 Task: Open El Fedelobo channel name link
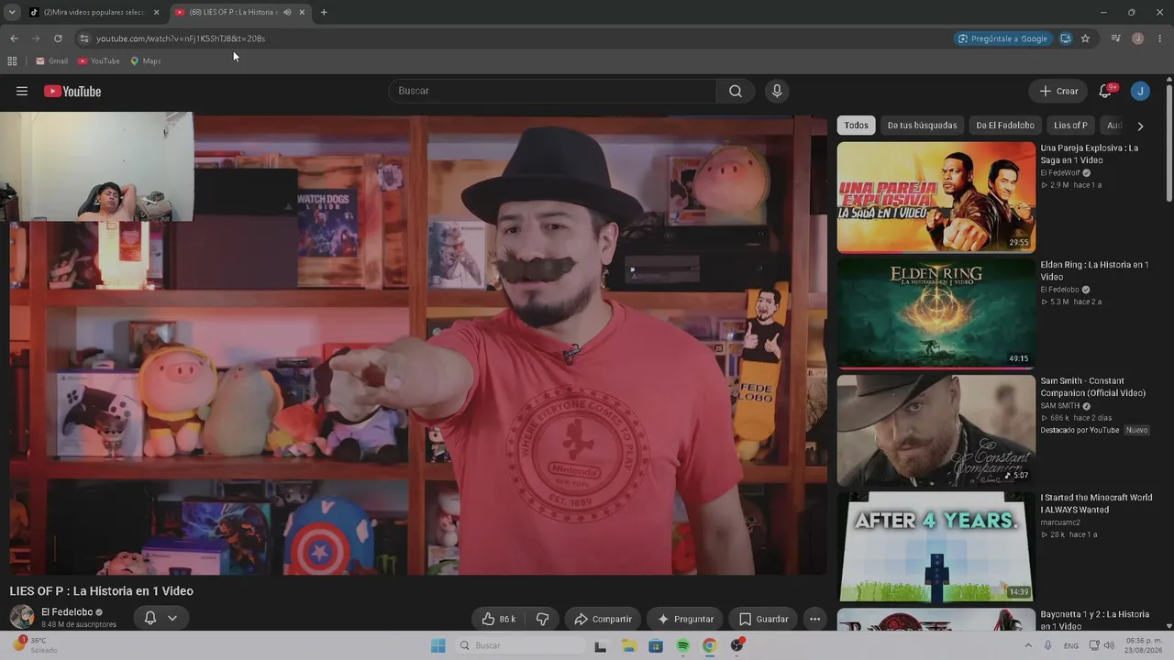[x=67, y=612]
